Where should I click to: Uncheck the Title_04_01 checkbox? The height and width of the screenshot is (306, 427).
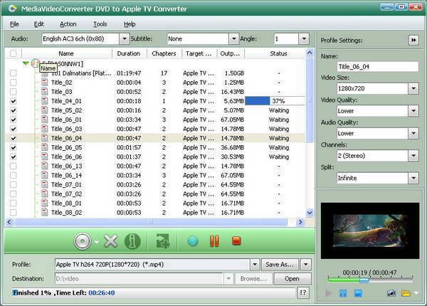(x=13, y=101)
